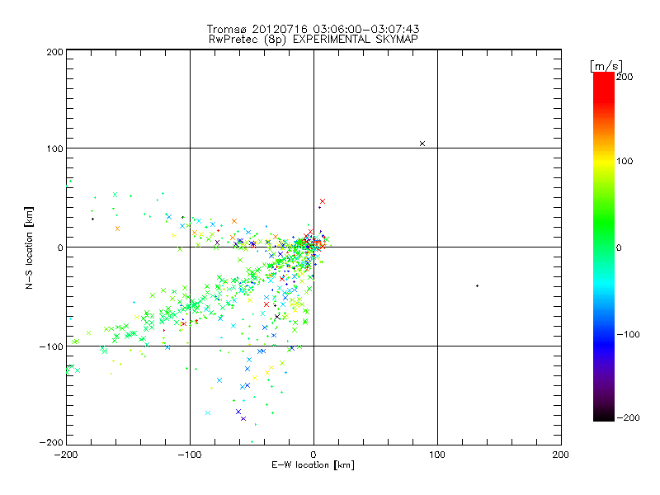Click the colorbar label '100'
This screenshot has height=495, width=660.
(x=625, y=161)
